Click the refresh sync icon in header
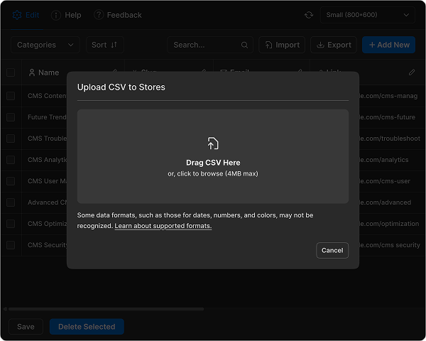Screen dimensions: 426x341 pos(309,15)
